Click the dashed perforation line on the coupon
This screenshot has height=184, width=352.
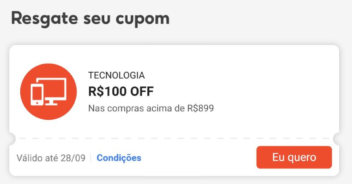click(176, 139)
